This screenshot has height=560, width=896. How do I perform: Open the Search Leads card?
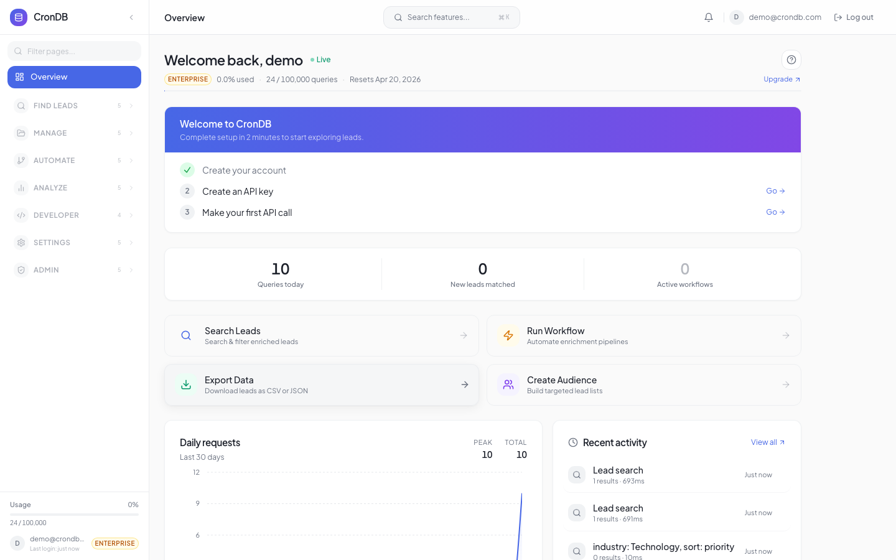coord(322,335)
